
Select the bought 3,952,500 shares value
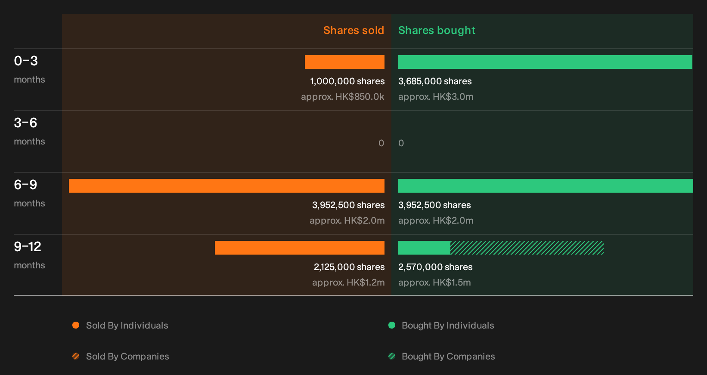click(x=434, y=205)
